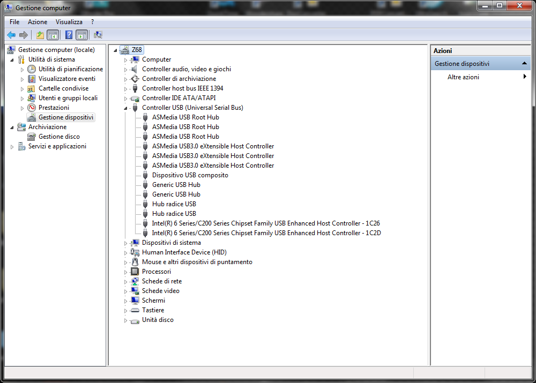Click the Back arrow toolbar icon
The width and height of the screenshot is (536, 383).
click(x=11, y=35)
